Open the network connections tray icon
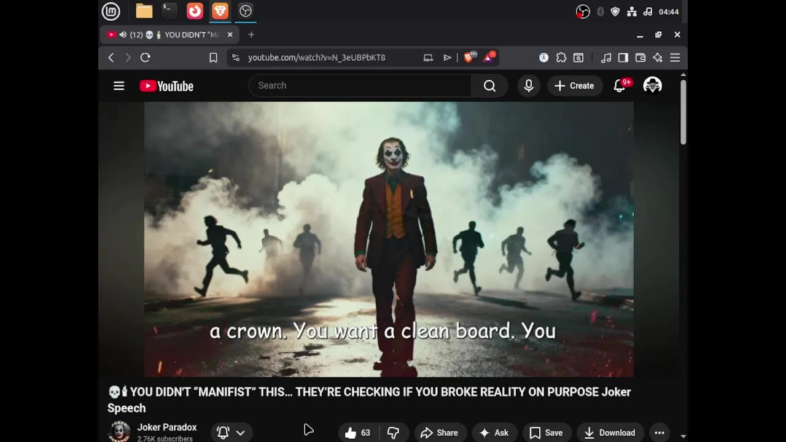 [x=631, y=12]
